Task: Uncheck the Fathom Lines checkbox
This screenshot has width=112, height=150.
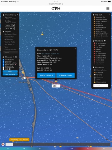Action: point(3,63)
